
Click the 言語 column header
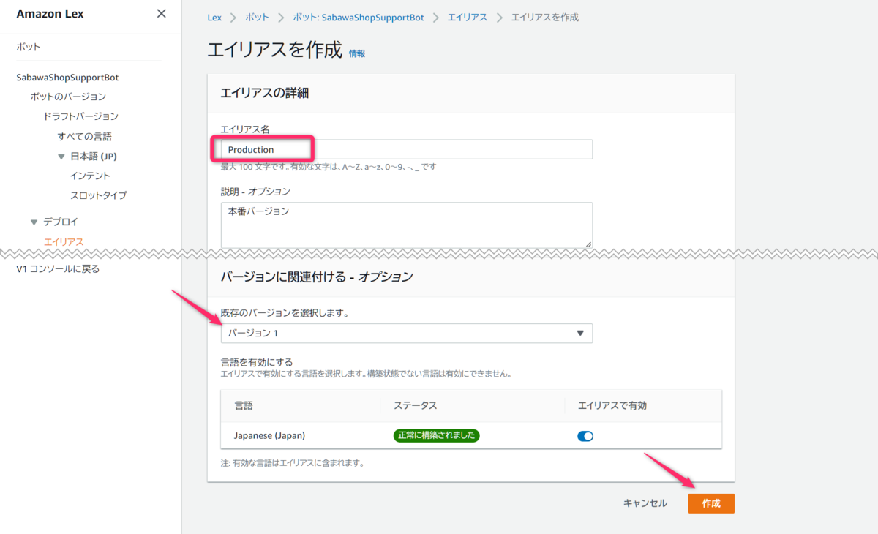click(x=244, y=405)
